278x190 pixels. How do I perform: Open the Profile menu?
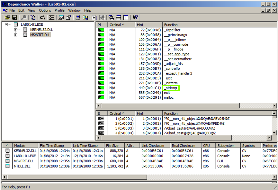59,10
